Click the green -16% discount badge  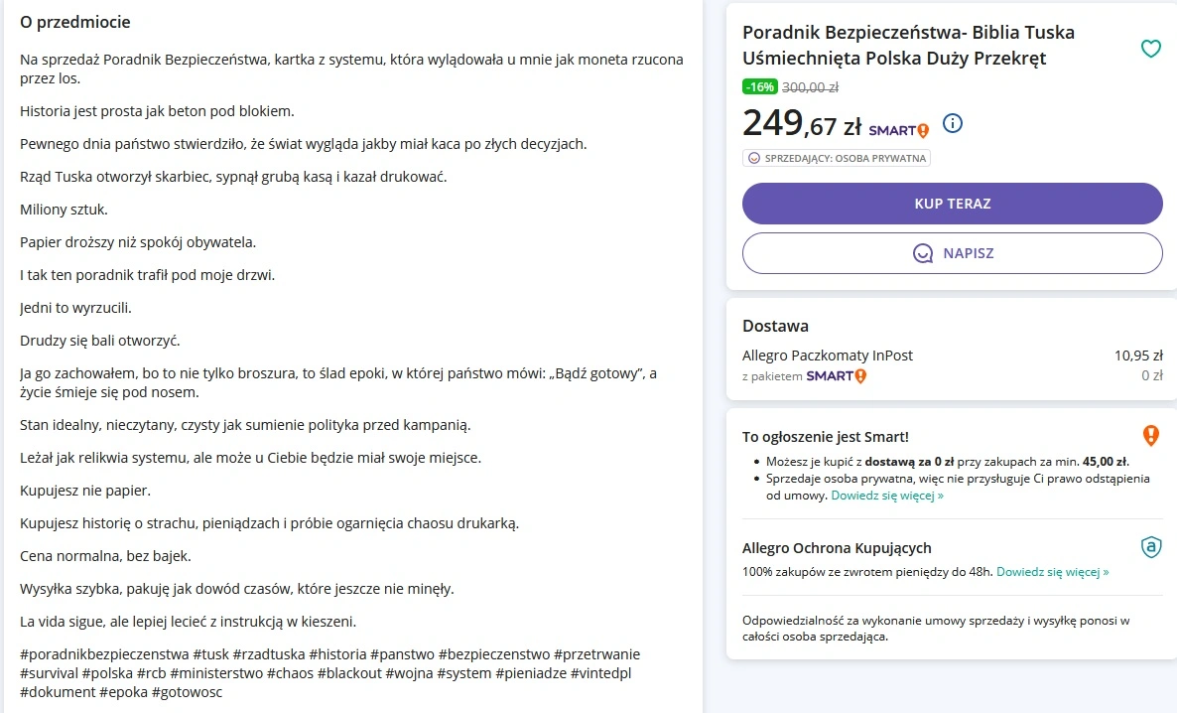760,86
